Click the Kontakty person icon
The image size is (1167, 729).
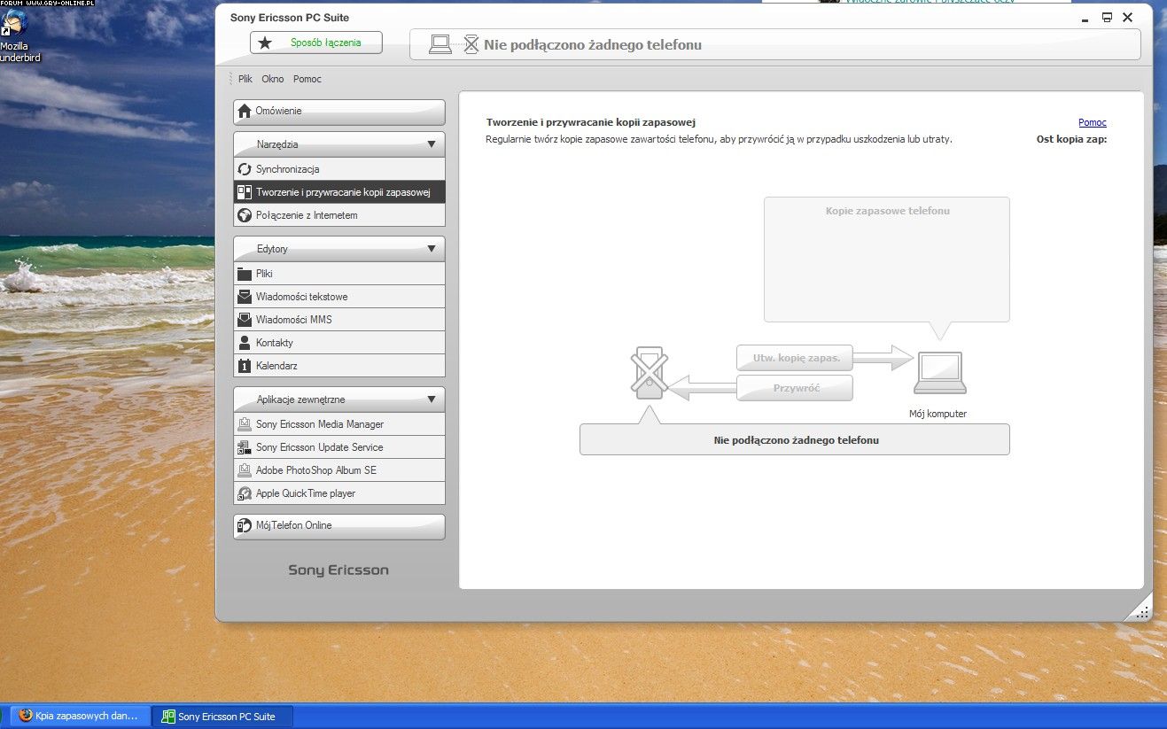pos(245,343)
